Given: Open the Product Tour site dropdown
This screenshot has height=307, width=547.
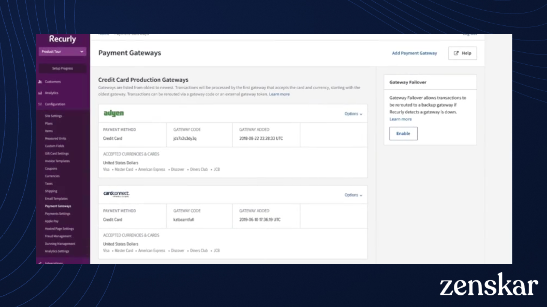Looking at the screenshot, I should tap(62, 52).
